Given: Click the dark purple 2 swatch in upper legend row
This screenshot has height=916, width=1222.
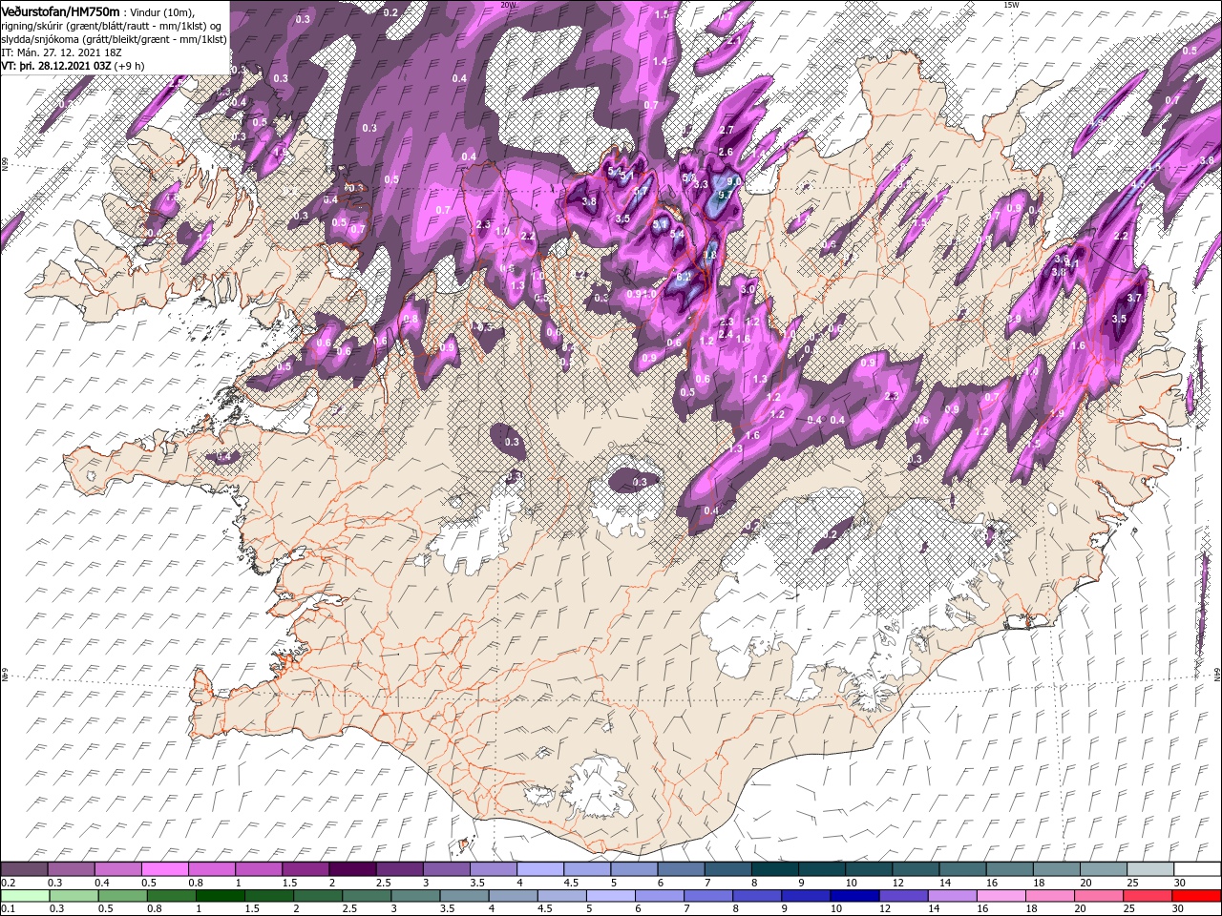Looking at the screenshot, I should click(x=351, y=869).
